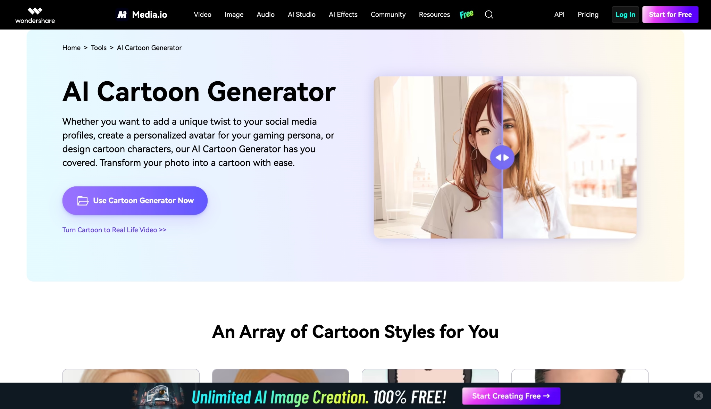
Task: Open the Pricing page
Action: point(588,15)
